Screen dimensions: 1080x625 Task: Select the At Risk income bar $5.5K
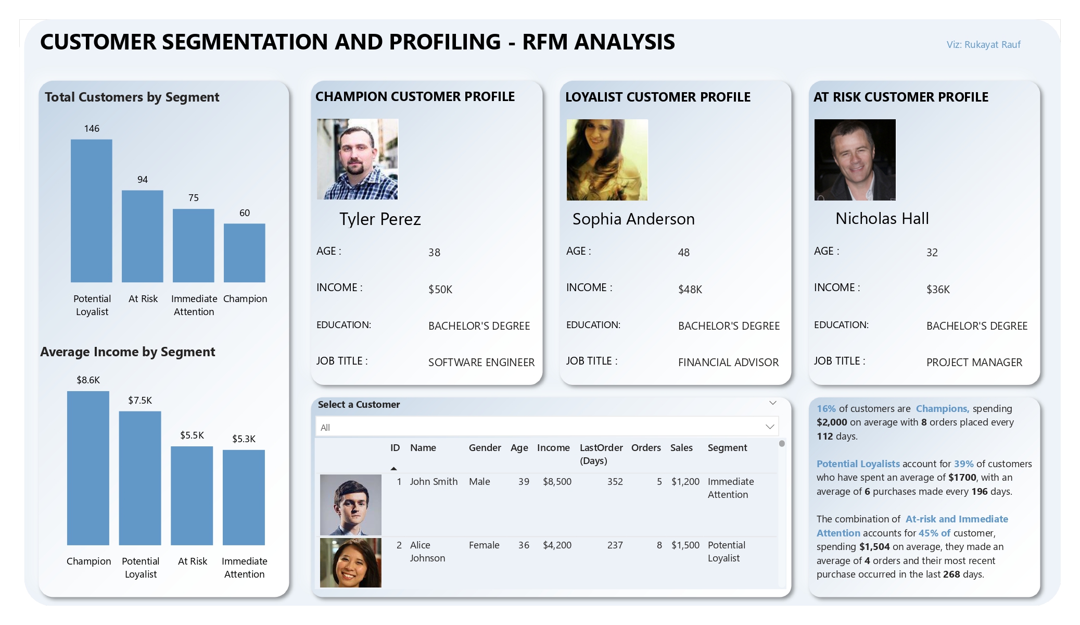tap(192, 496)
